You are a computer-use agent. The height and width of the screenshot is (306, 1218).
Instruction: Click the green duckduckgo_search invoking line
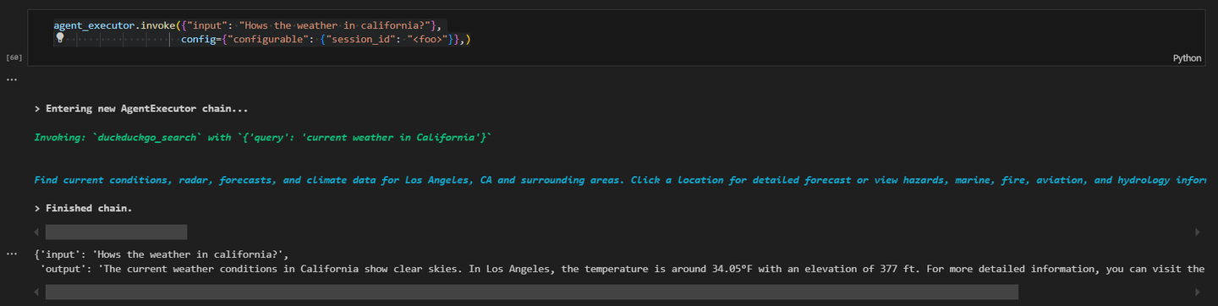pos(262,137)
